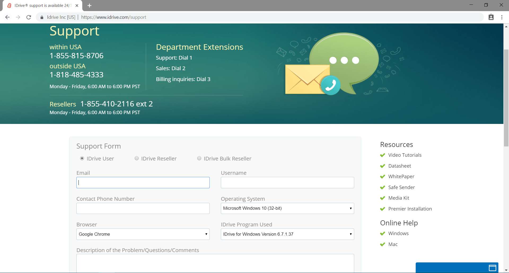
Task: Click the Support Form heading
Action: click(x=99, y=146)
